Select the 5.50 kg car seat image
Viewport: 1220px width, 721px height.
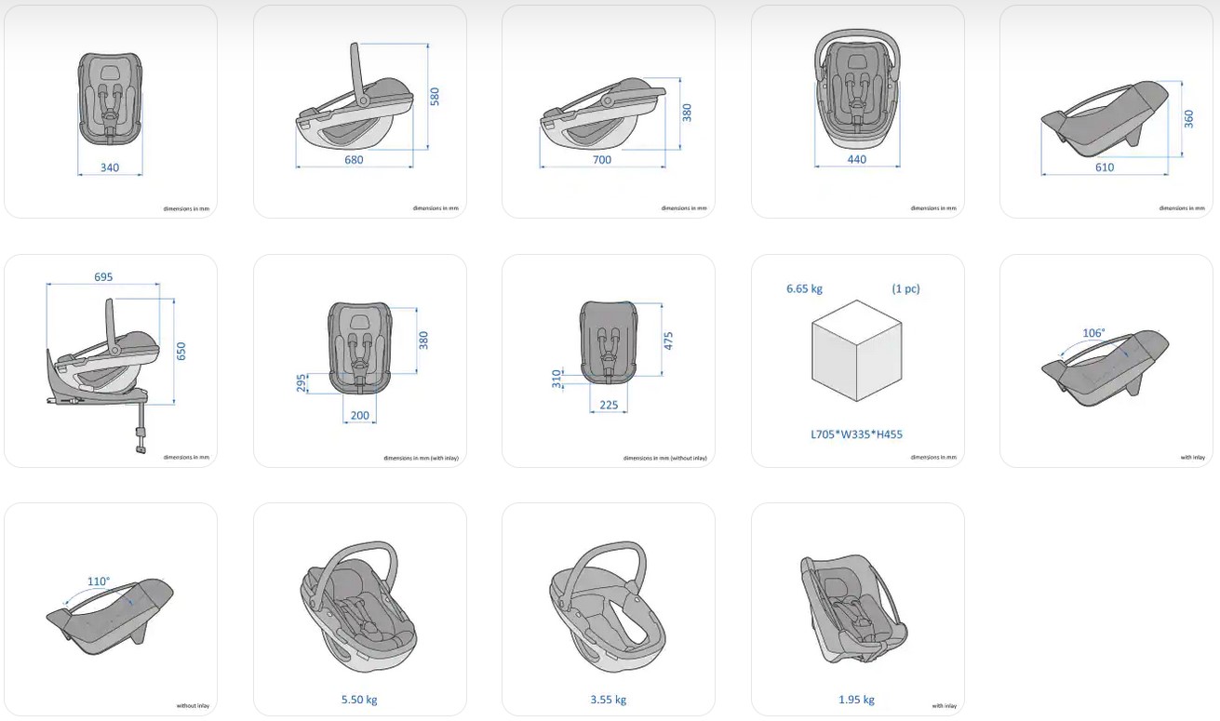359,609
